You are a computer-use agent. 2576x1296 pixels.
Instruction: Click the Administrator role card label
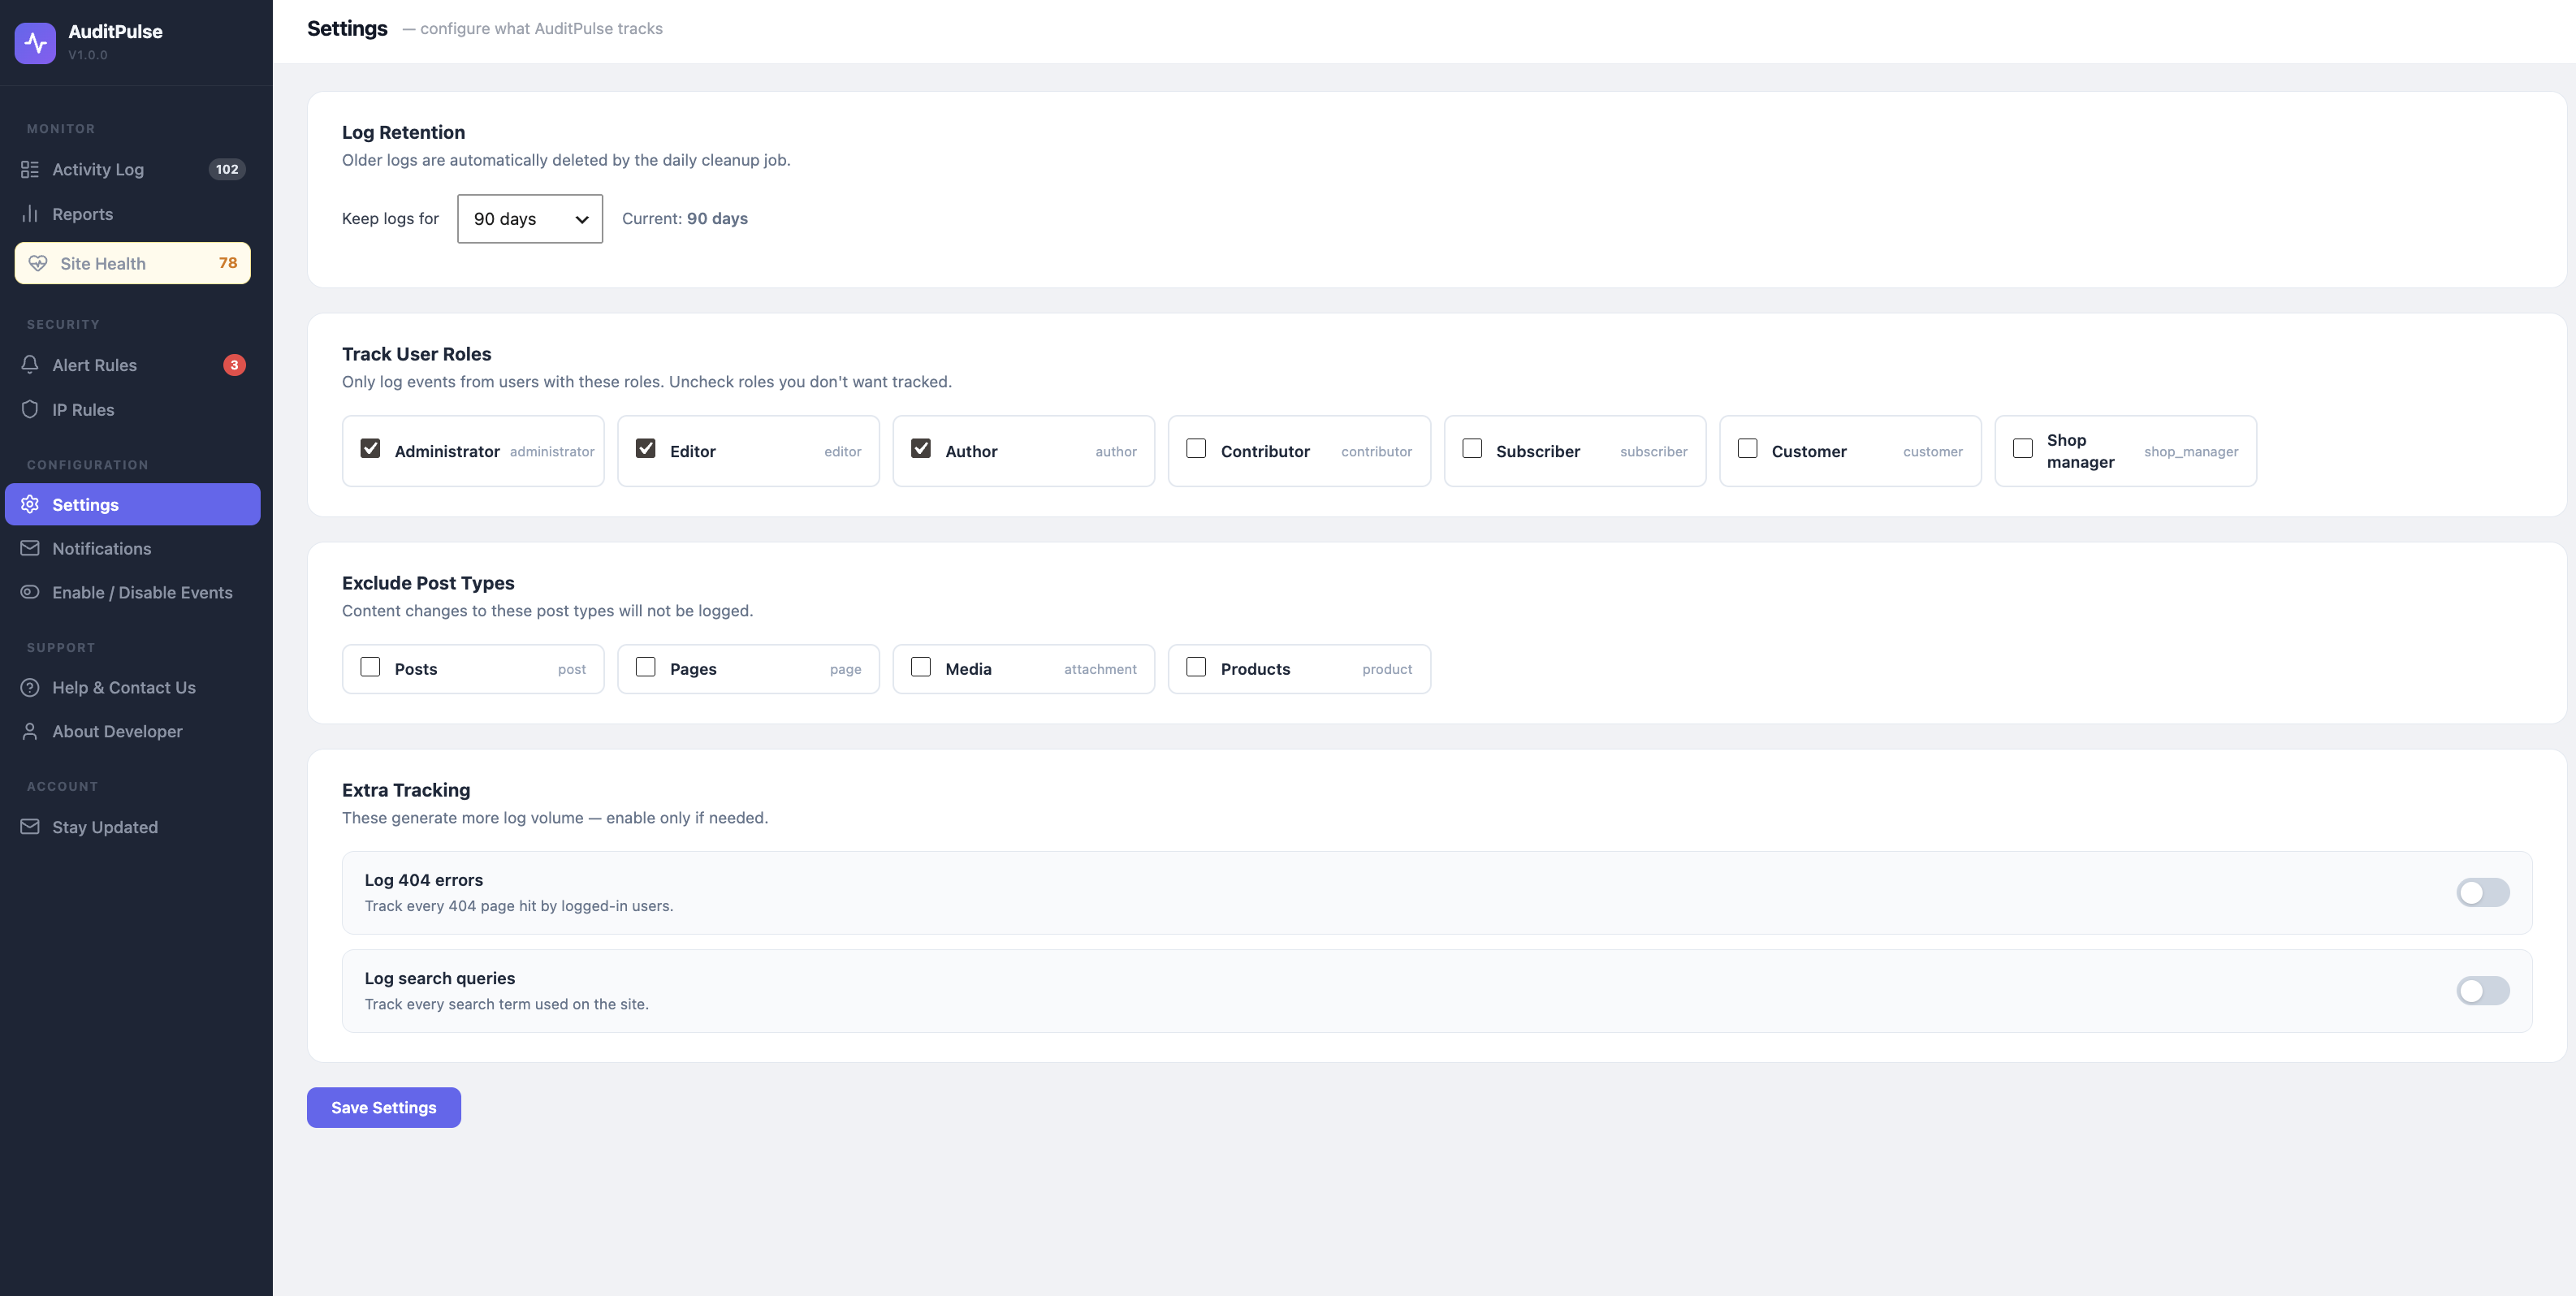tap(447, 451)
